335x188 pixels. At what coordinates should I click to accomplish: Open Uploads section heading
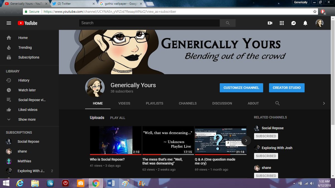[x=97, y=118]
